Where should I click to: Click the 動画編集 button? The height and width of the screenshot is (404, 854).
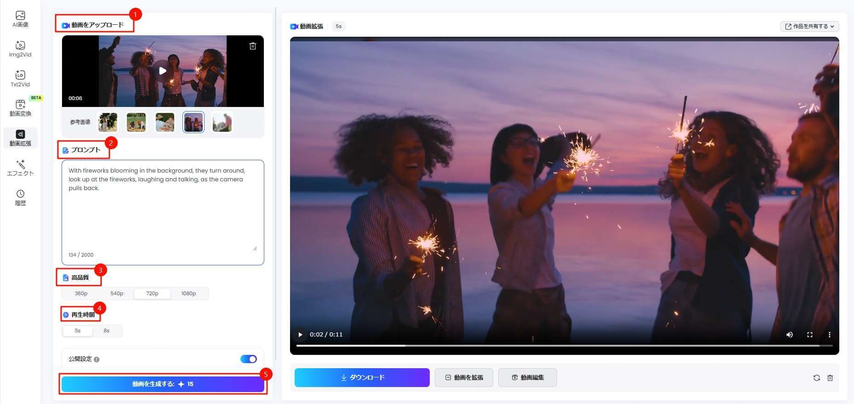coord(527,377)
